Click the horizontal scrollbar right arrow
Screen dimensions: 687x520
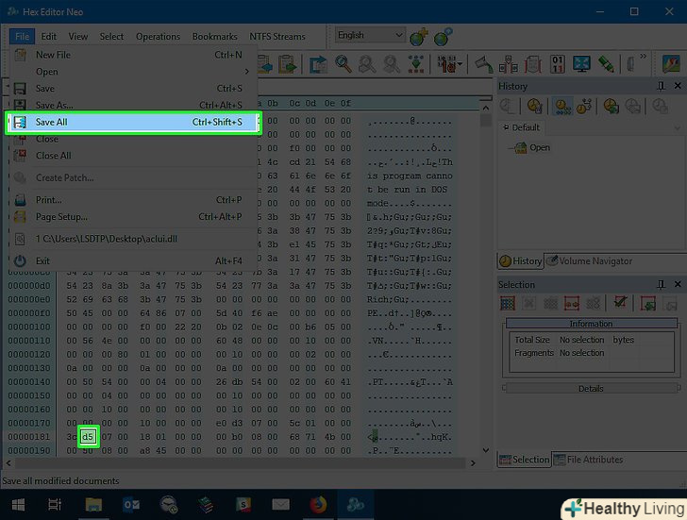pyautogui.click(x=473, y=462)
